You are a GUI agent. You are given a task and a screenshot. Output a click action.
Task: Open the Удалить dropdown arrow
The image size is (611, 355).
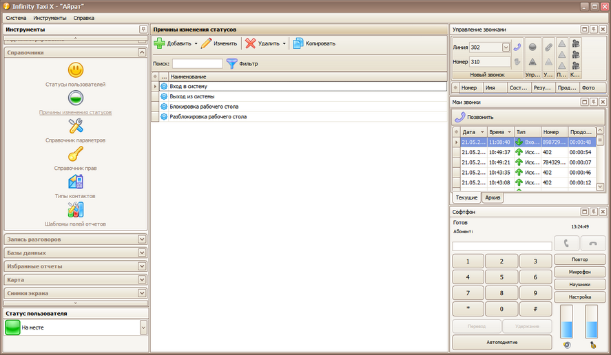284,43
